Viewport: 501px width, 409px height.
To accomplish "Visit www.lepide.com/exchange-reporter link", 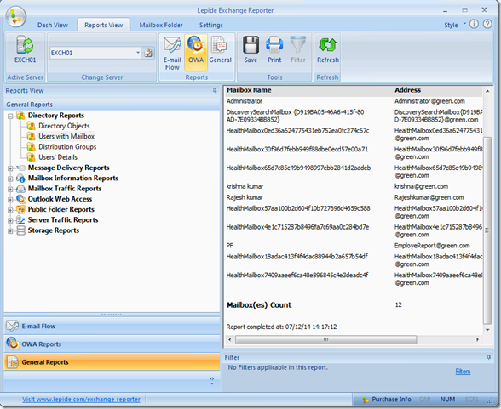I will coord(81,399).
